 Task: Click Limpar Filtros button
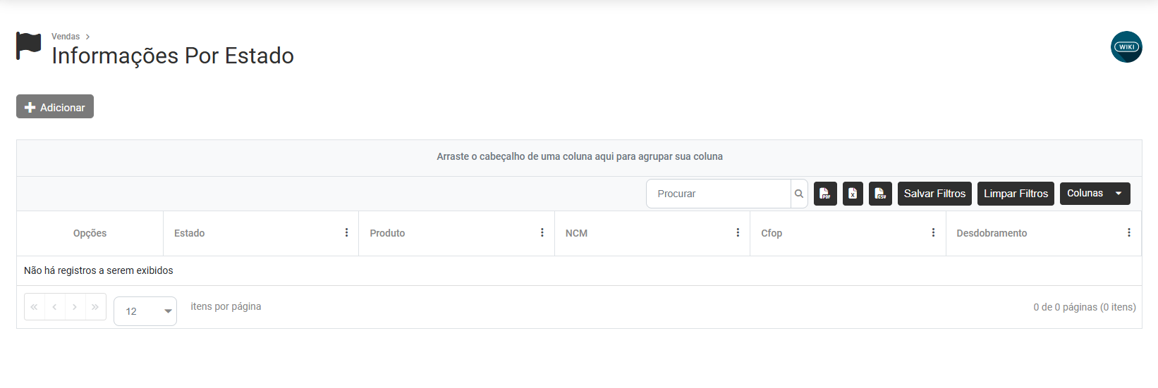point(1016,194)
